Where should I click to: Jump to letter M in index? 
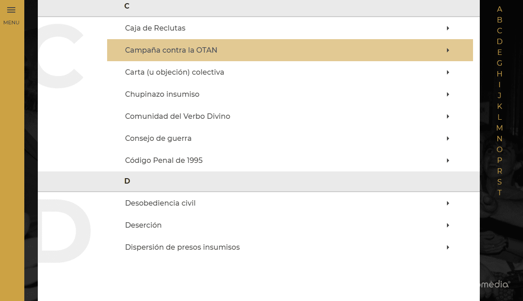tap(500, 128)
